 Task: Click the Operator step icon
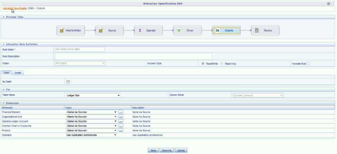pos(140,30)
